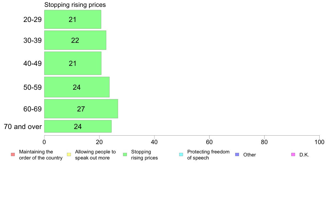Image resolution: width=327 pixels, height=202 pixels.
Task: Select the 30-39 bar showing 22
Action: tap(75, 40)
